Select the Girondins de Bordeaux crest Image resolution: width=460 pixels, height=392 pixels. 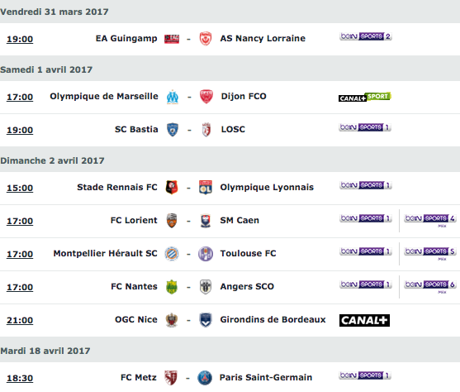pos(206,320)
